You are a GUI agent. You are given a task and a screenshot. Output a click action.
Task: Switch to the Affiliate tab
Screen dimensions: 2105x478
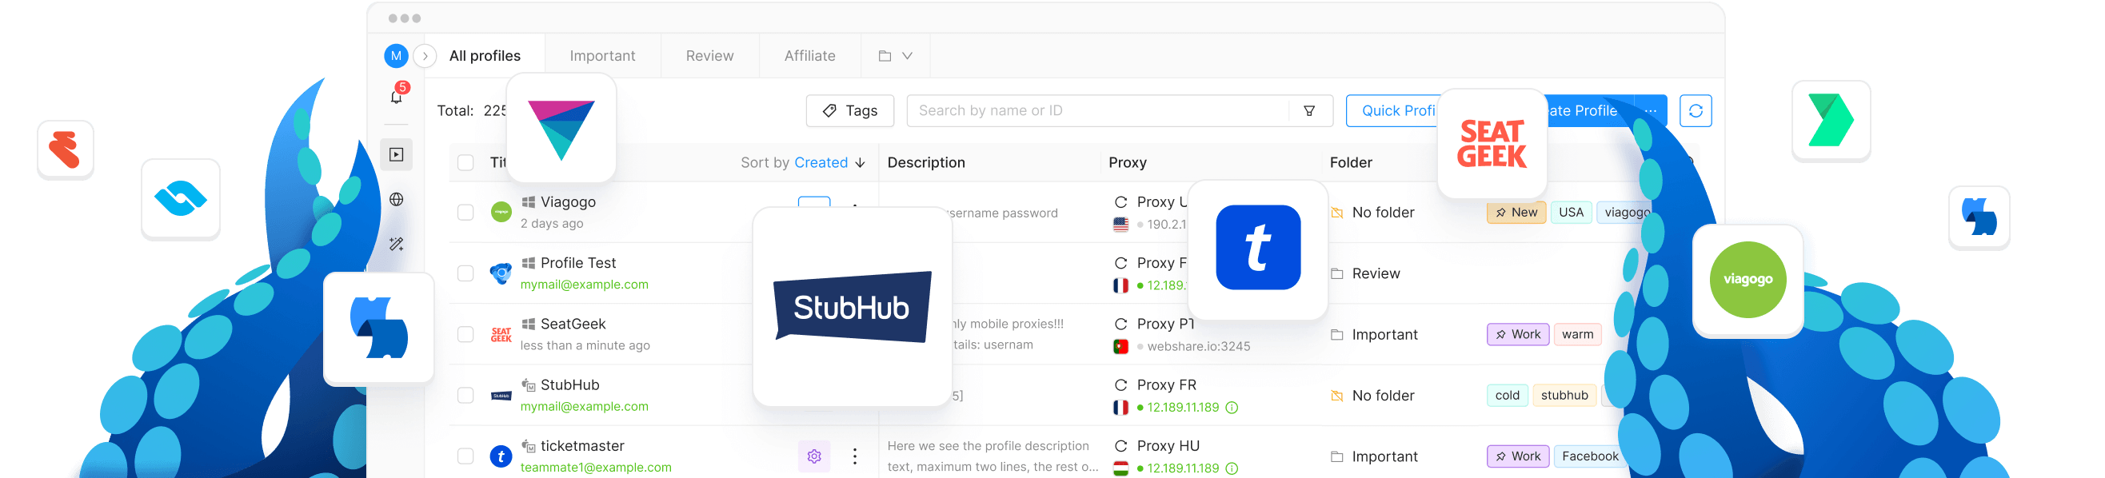click(810, 56)
